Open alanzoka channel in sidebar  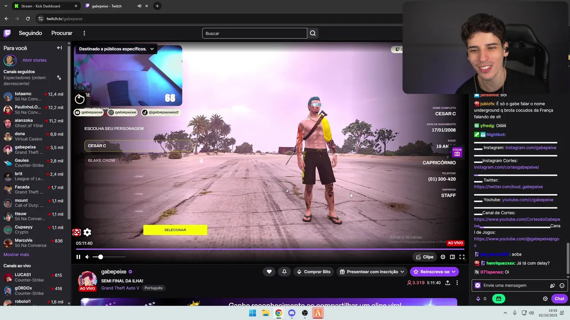pos(33,123)
